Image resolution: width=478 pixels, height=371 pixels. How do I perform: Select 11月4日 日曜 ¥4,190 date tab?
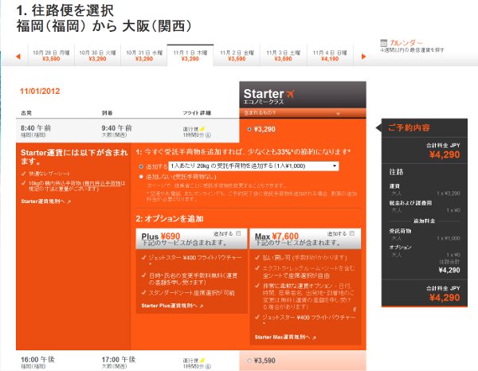[x=330, y=56]
